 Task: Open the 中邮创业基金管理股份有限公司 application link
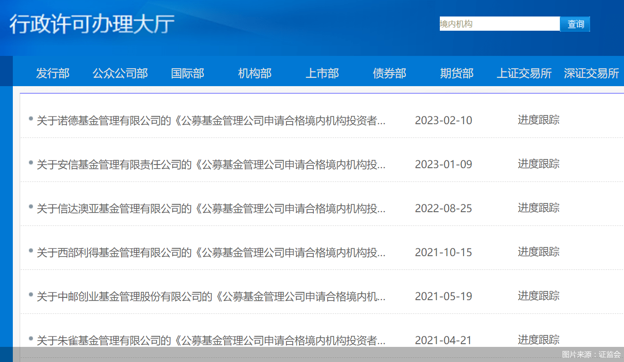211,296
